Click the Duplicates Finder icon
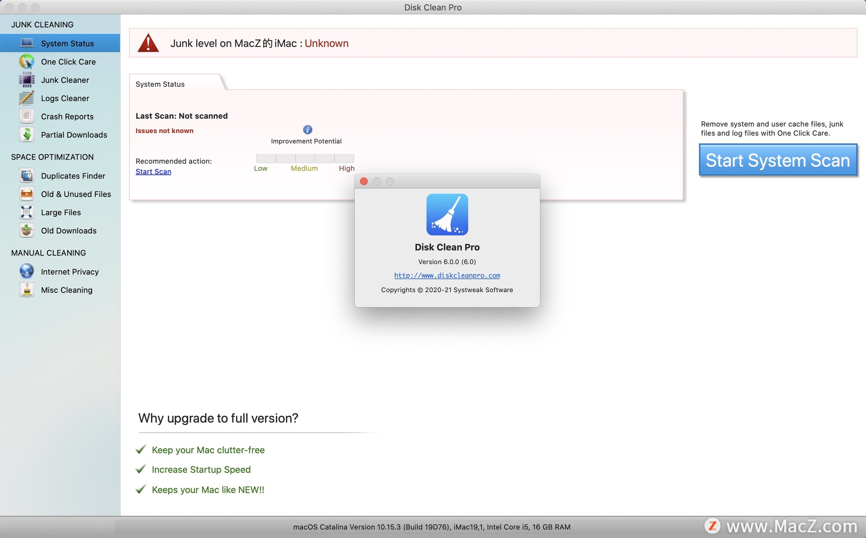Screen dimensions: 866x538 [27, 175]
